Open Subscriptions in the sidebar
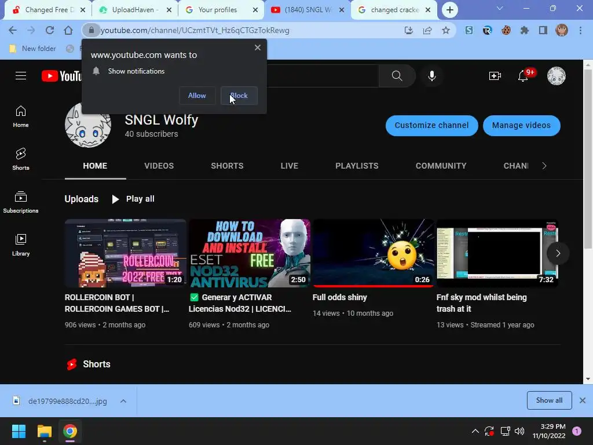Image resolution: width=593 pixels, height=445 pixels. 21,202
